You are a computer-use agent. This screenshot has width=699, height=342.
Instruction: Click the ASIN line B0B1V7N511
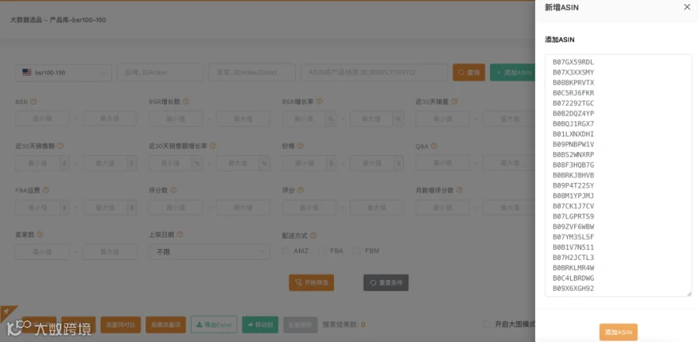pos(573,247)
